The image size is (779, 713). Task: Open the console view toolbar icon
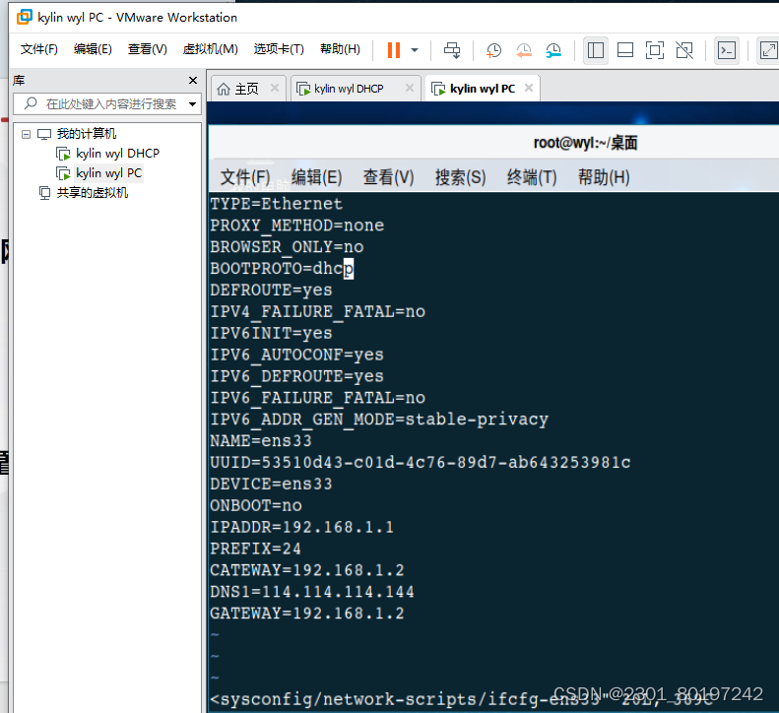(x=727, y=50)
